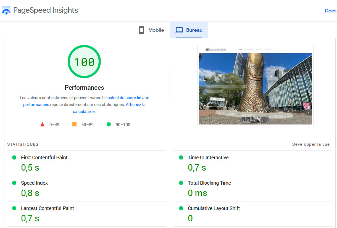Click the page screenshot thumbnail
Image resolution: width=337 pixels, height=228 pixels.
[256, 86]
